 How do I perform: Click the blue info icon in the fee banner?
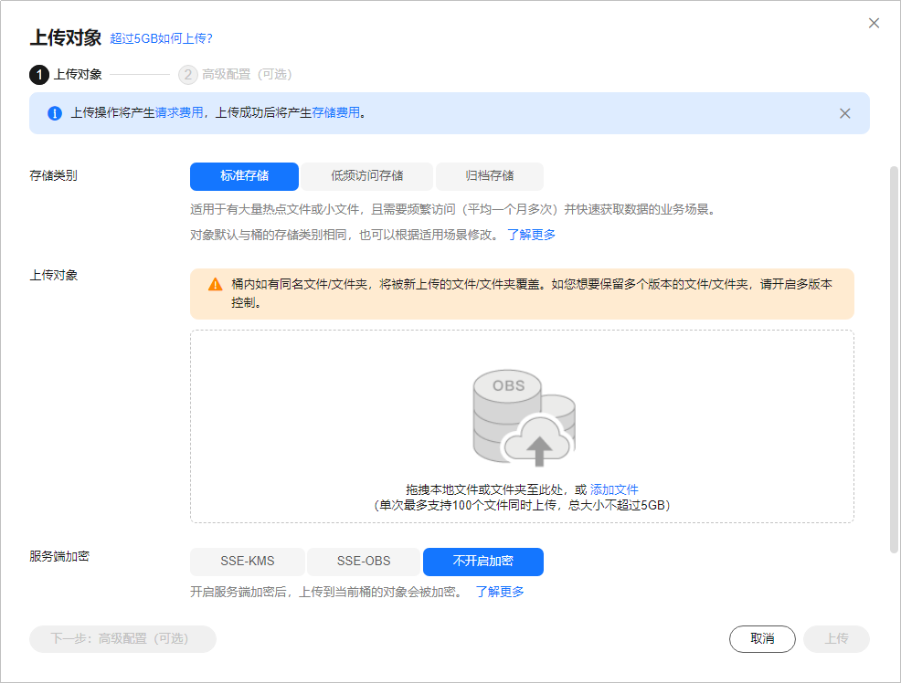point(55,113)
